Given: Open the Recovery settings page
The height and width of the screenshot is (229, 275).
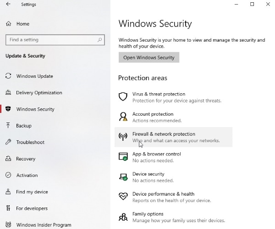Looking at the screenshot, I should pos(26,159).
